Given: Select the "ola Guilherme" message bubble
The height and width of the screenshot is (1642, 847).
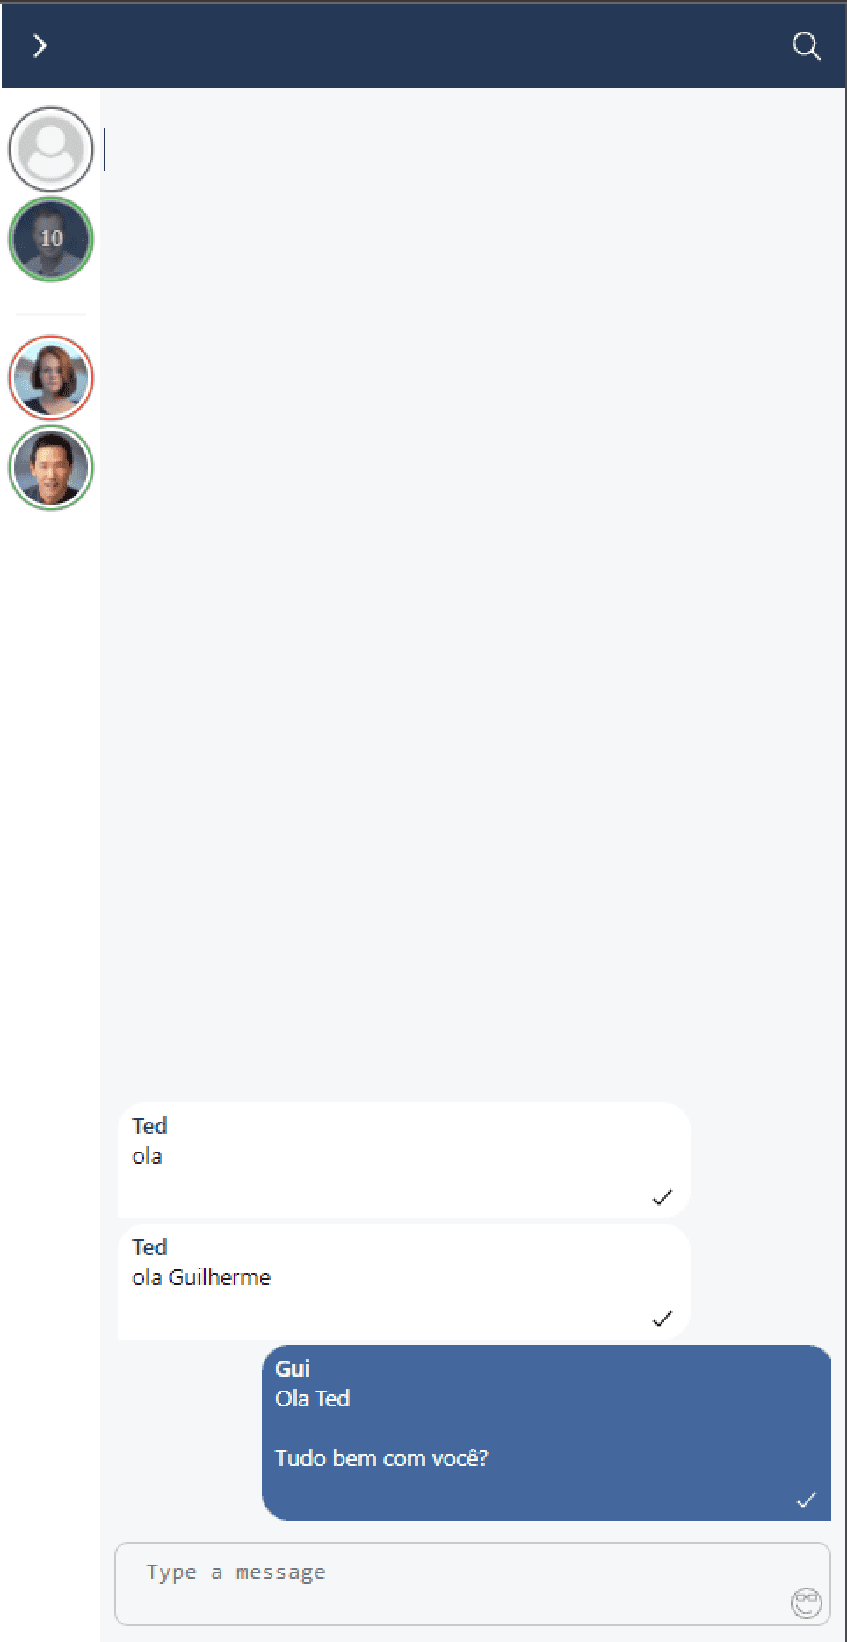Looking at the screenshot, I should point(404,1282).
